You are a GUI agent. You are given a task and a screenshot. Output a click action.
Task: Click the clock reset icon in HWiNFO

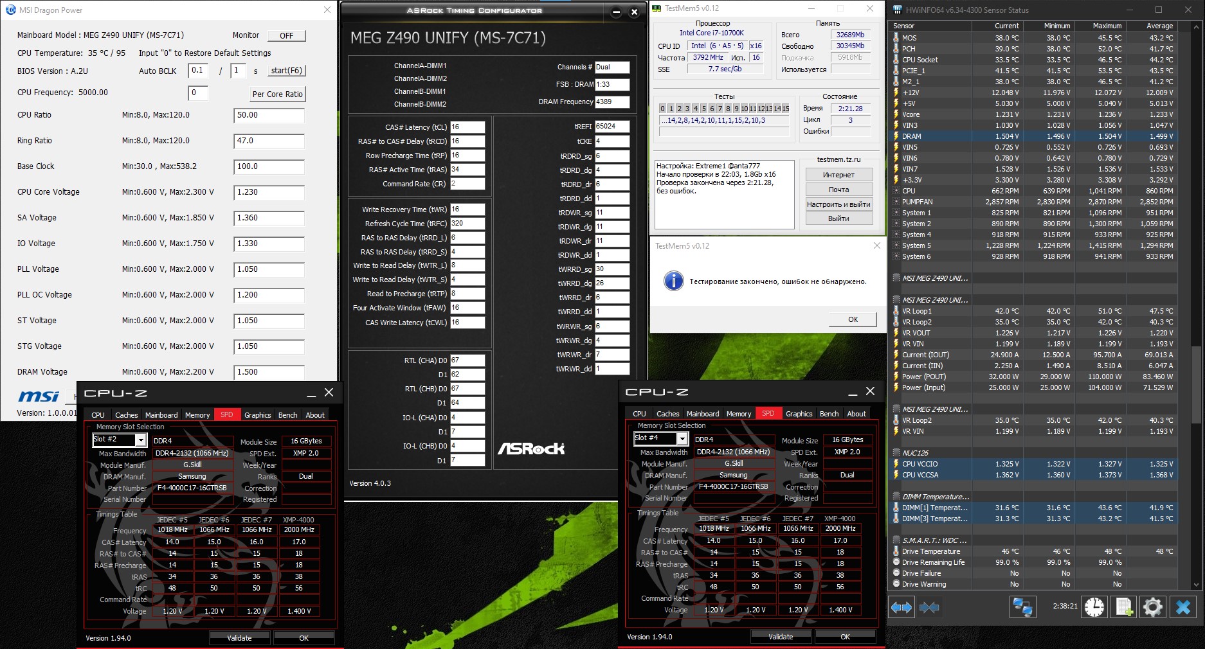[1094, 607]
